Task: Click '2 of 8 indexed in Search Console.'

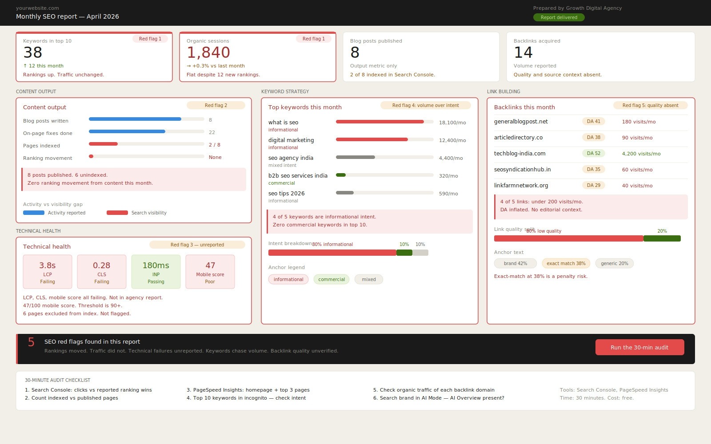Action: [392, 75]
